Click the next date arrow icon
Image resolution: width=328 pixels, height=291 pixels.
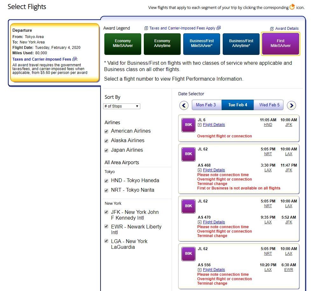(291, 105)
